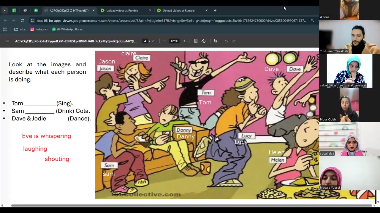Viewport: 380px width, 213px height.
Task: Open the WhatsApp Business bookmark
Action: (68, 29)
